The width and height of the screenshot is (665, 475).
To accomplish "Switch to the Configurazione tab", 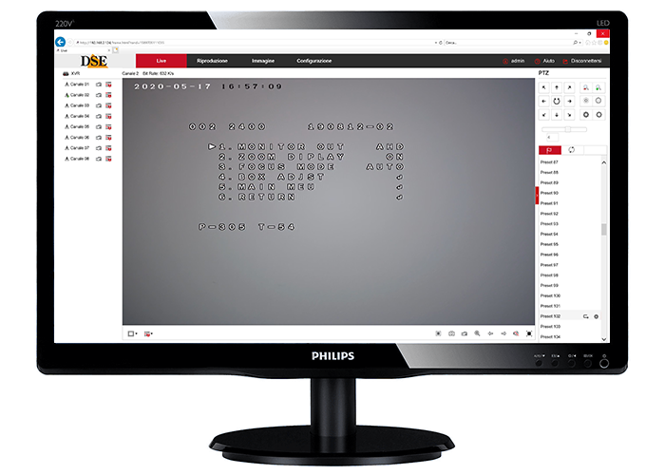I will tap(313, 61).
